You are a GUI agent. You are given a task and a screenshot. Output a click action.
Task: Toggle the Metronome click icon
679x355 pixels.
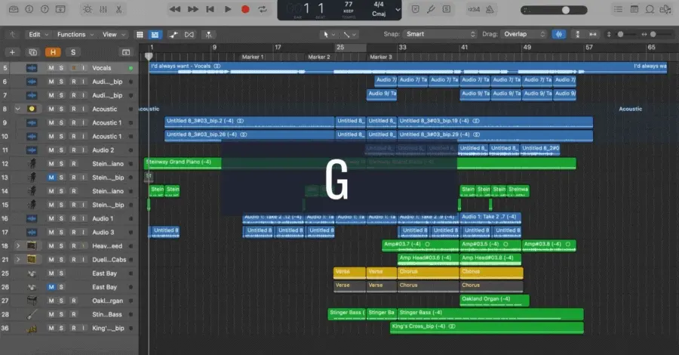click(x=490, y=9)
